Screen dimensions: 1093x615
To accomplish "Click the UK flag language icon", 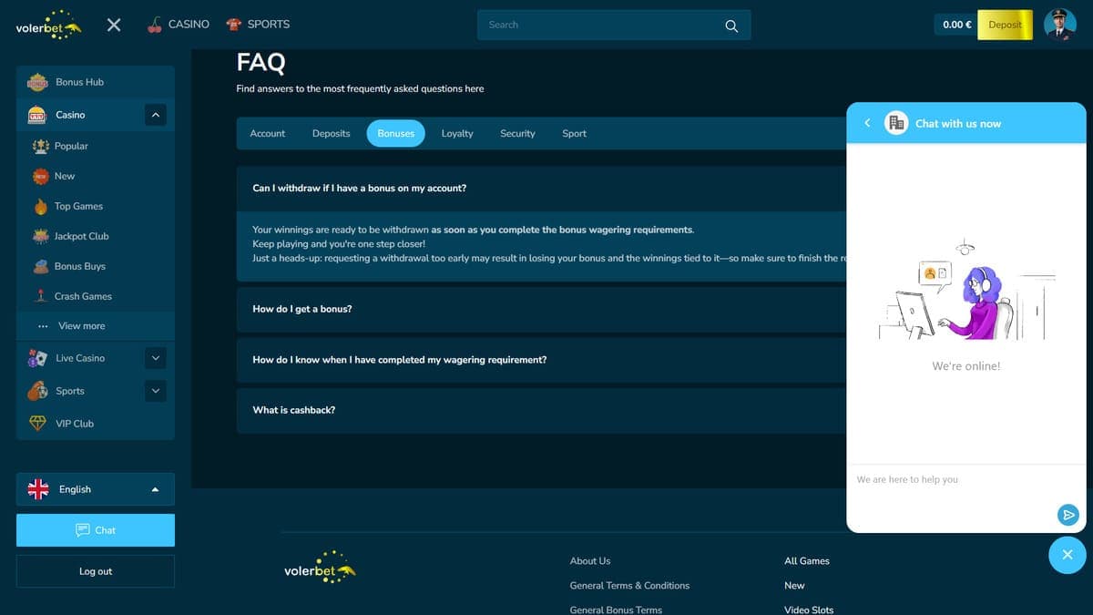I will tap(38, 489).
